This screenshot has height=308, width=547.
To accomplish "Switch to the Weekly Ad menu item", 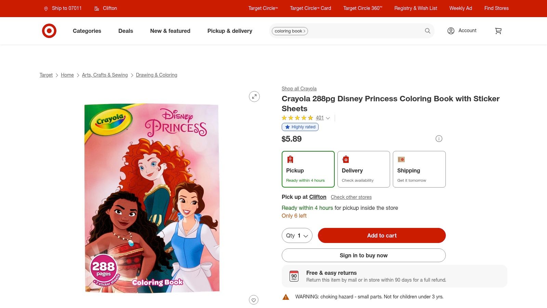I will [x=461, y=8].
